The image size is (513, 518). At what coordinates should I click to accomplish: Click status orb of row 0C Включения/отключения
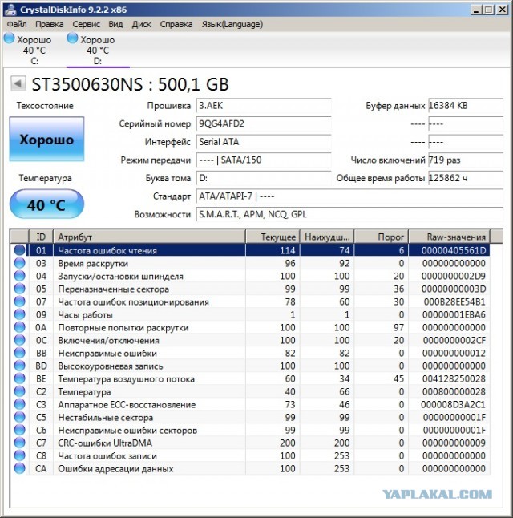click(x=19, y=340)
